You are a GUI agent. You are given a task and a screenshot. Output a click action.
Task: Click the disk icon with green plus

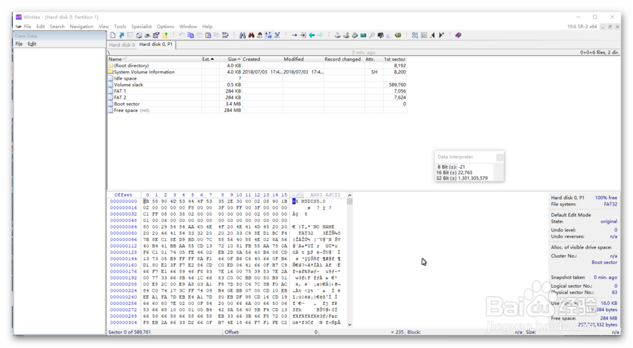coord(346,35)
